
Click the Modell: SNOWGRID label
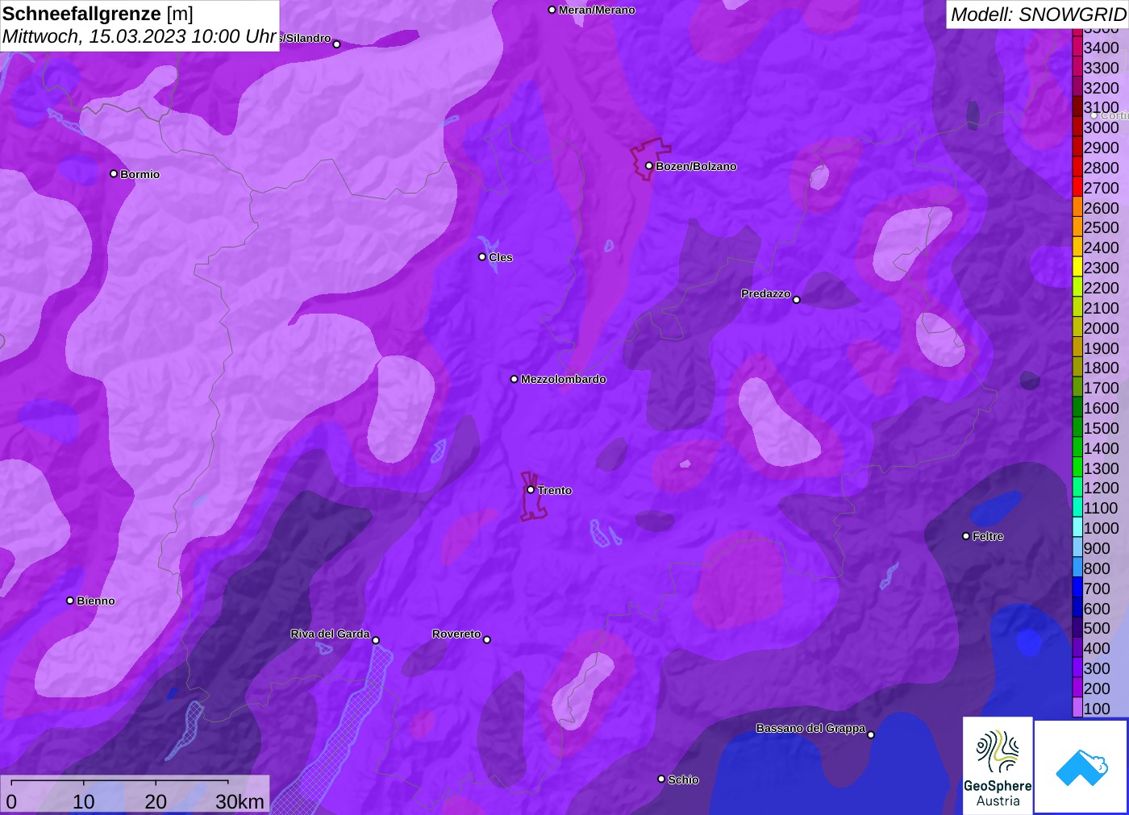click(x=1038, y=15)
